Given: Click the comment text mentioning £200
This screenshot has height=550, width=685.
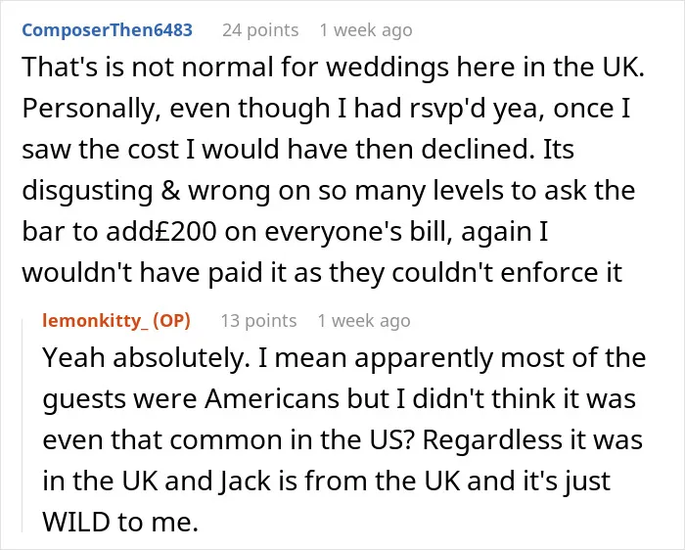Looking at the screenshot, I should coord(333,169).
